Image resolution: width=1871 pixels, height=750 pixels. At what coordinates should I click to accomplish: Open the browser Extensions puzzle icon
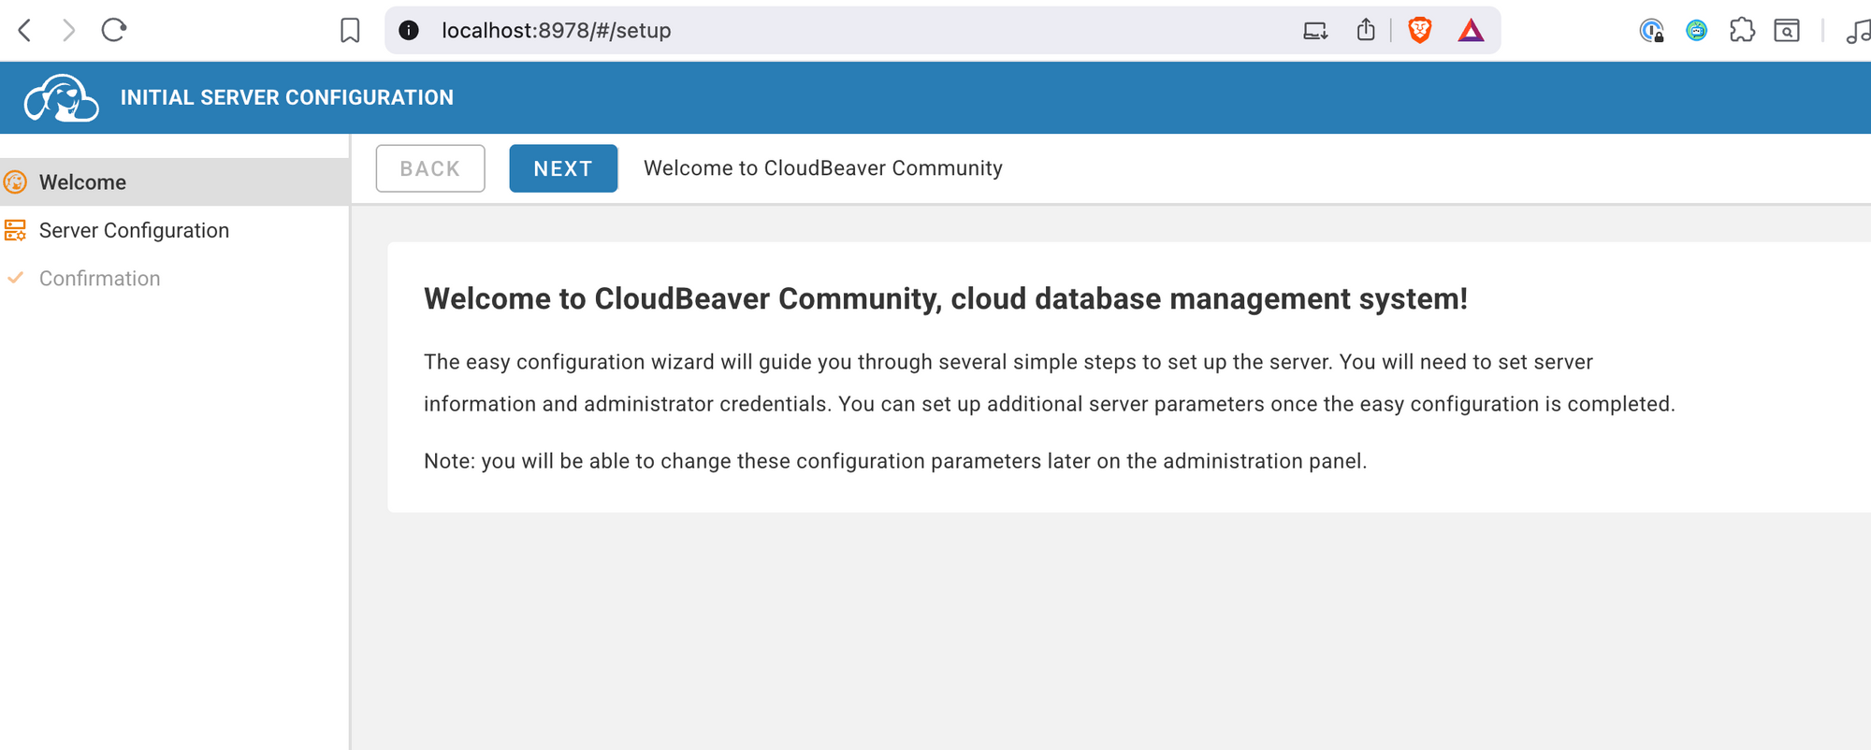point(1741,31)
